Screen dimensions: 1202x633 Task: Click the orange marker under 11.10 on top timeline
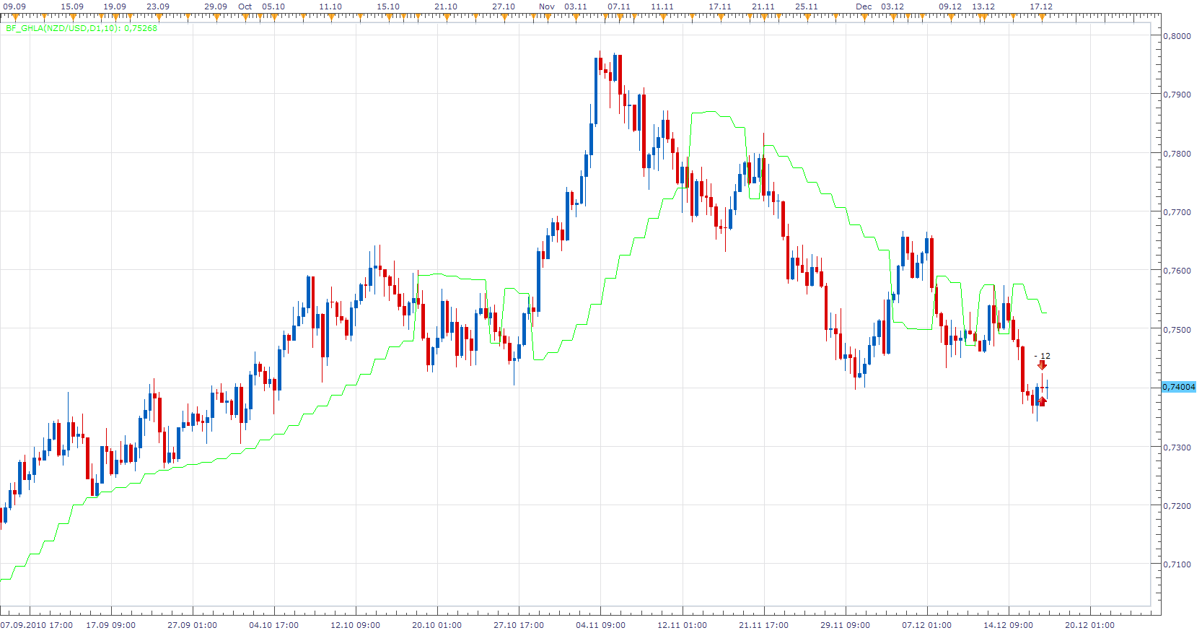[330, 16]
